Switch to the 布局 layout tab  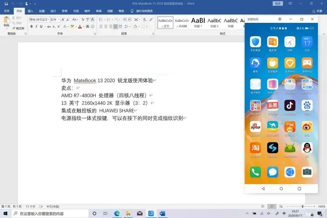[64, 11]
